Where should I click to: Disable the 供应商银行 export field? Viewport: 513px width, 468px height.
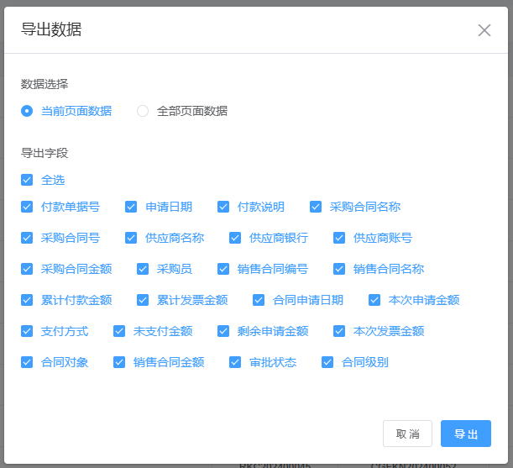click(235, 238)
